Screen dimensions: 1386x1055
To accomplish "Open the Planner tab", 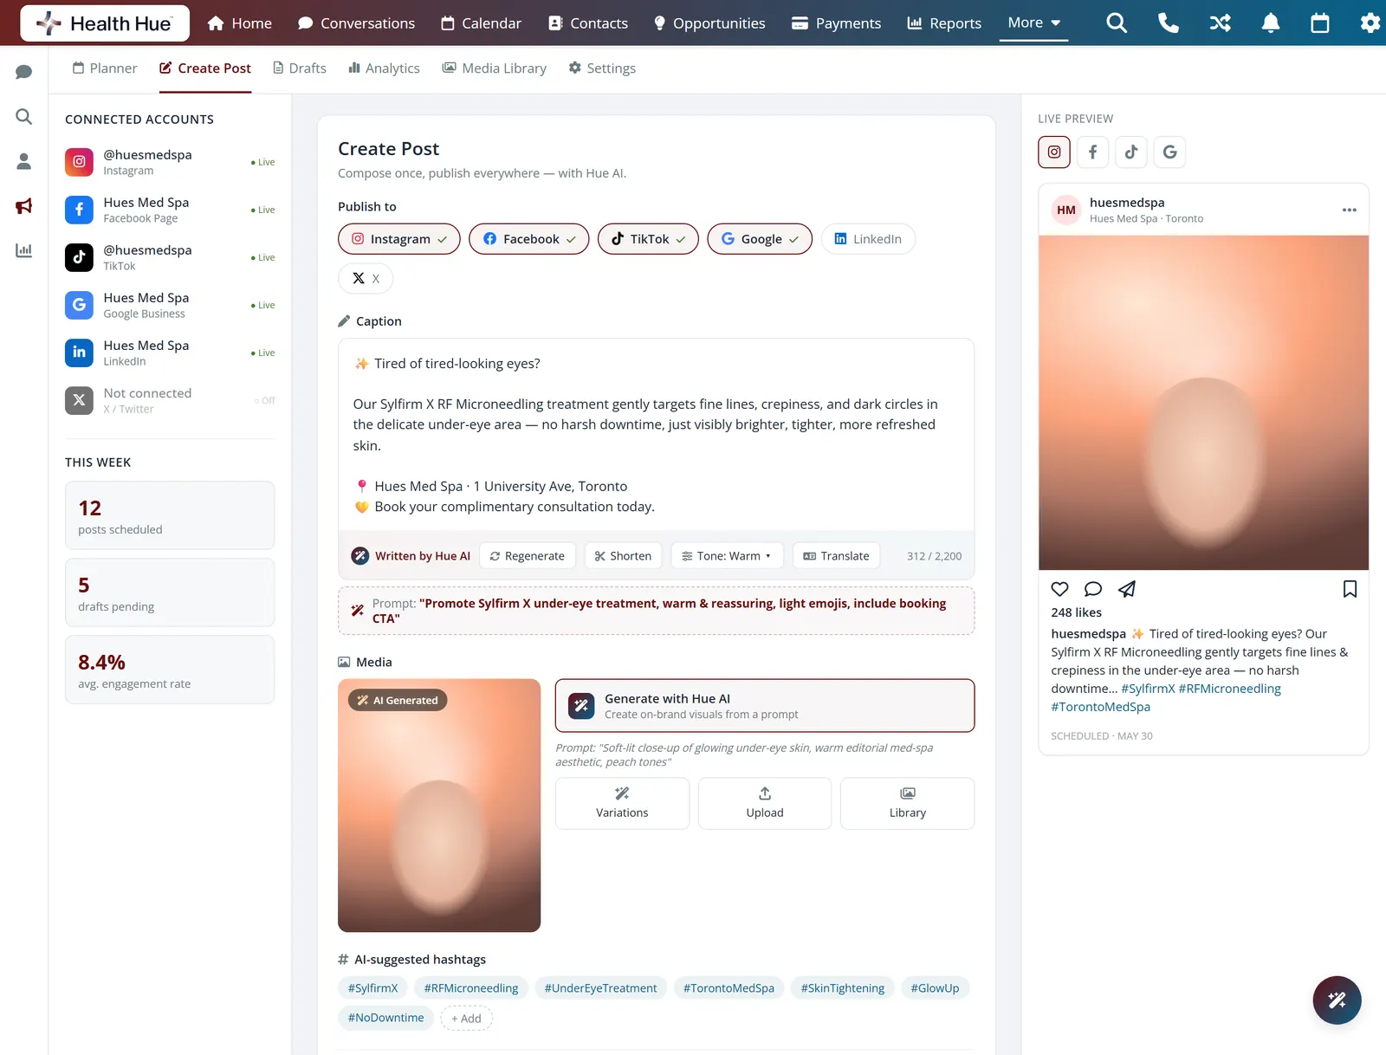I will (x=105, y=68).
